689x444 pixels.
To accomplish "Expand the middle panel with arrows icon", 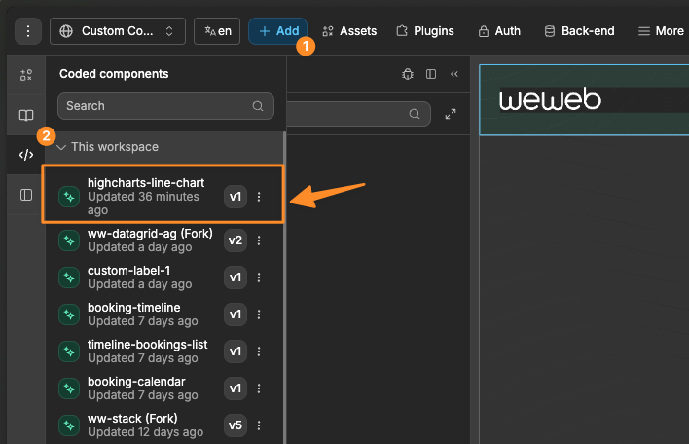I will click(x=451, y=114).
